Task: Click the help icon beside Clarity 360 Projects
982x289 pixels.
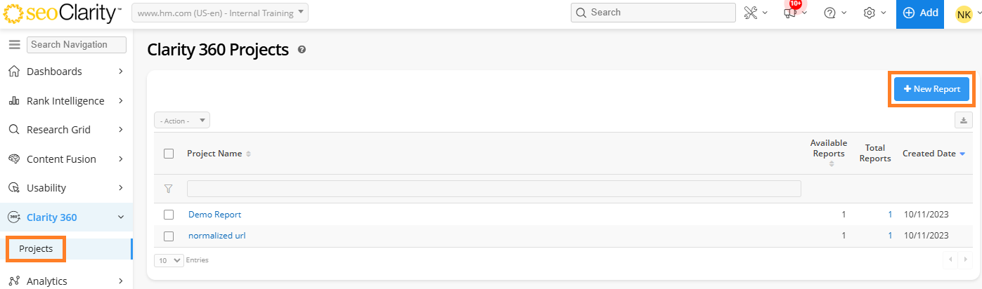Action: pyautogui.click(x=302, y=50)
